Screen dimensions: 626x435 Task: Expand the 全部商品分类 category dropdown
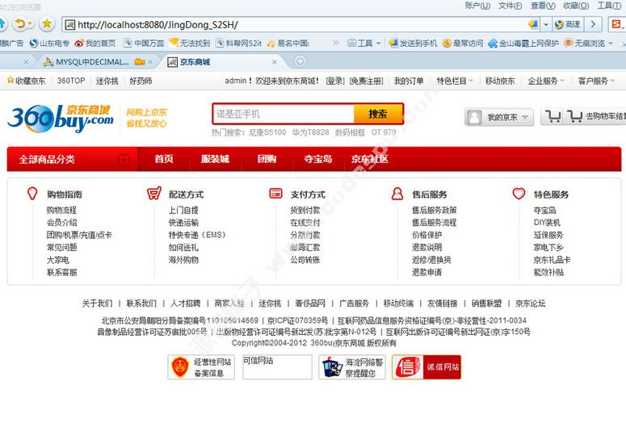(124, 160)
